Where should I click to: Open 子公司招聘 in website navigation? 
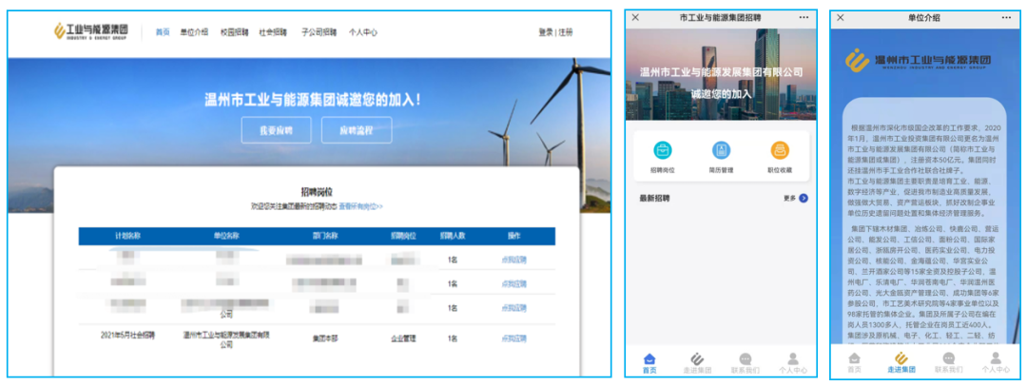tap(319, 32)
